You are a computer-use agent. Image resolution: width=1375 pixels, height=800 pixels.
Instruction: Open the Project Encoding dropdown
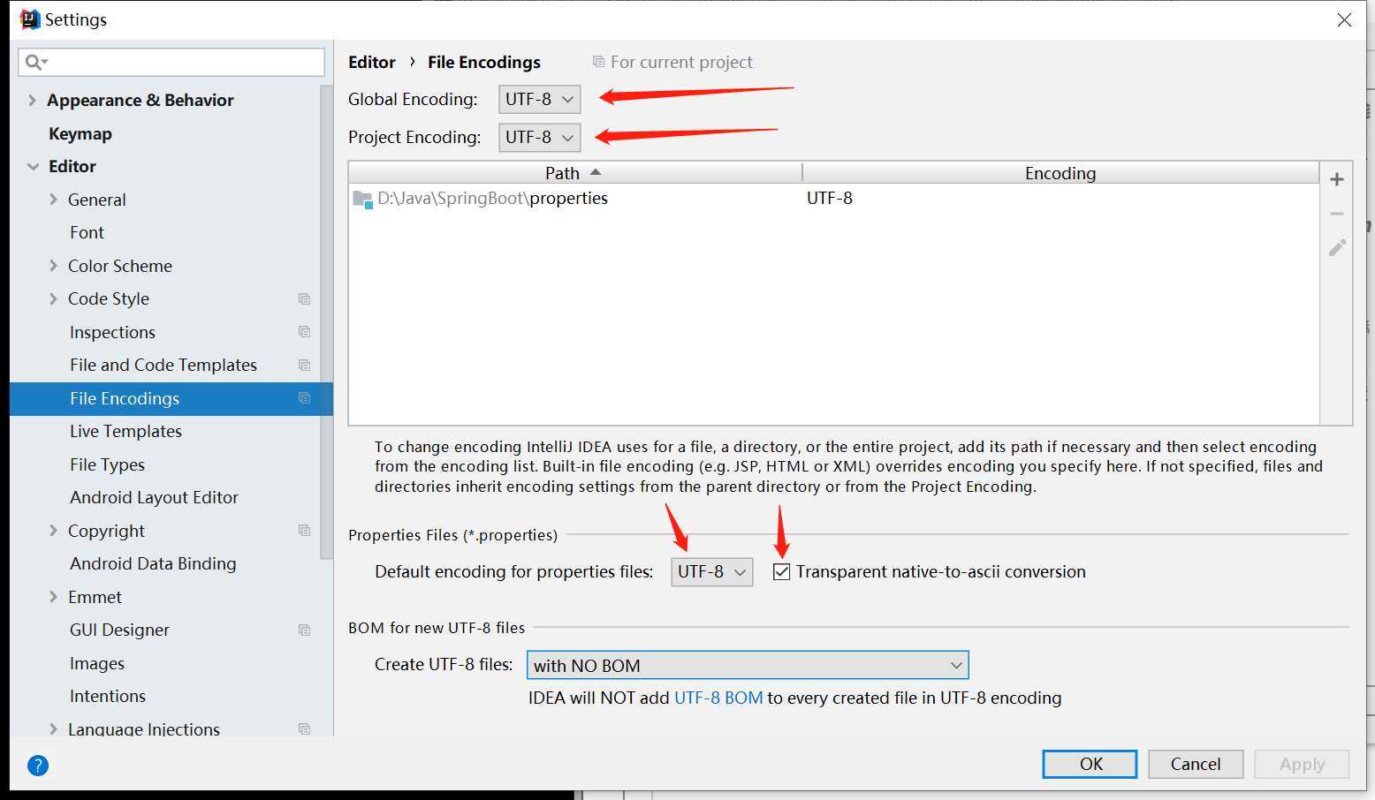[x=540, y=137]
